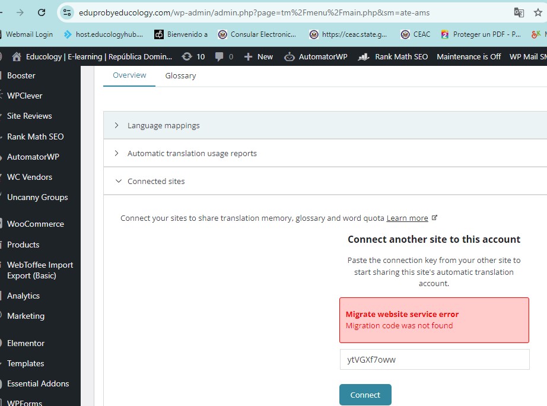Open Consular Electronic bookmark
Viewport: 547px width, 406px height.
[x=257, y=34]
